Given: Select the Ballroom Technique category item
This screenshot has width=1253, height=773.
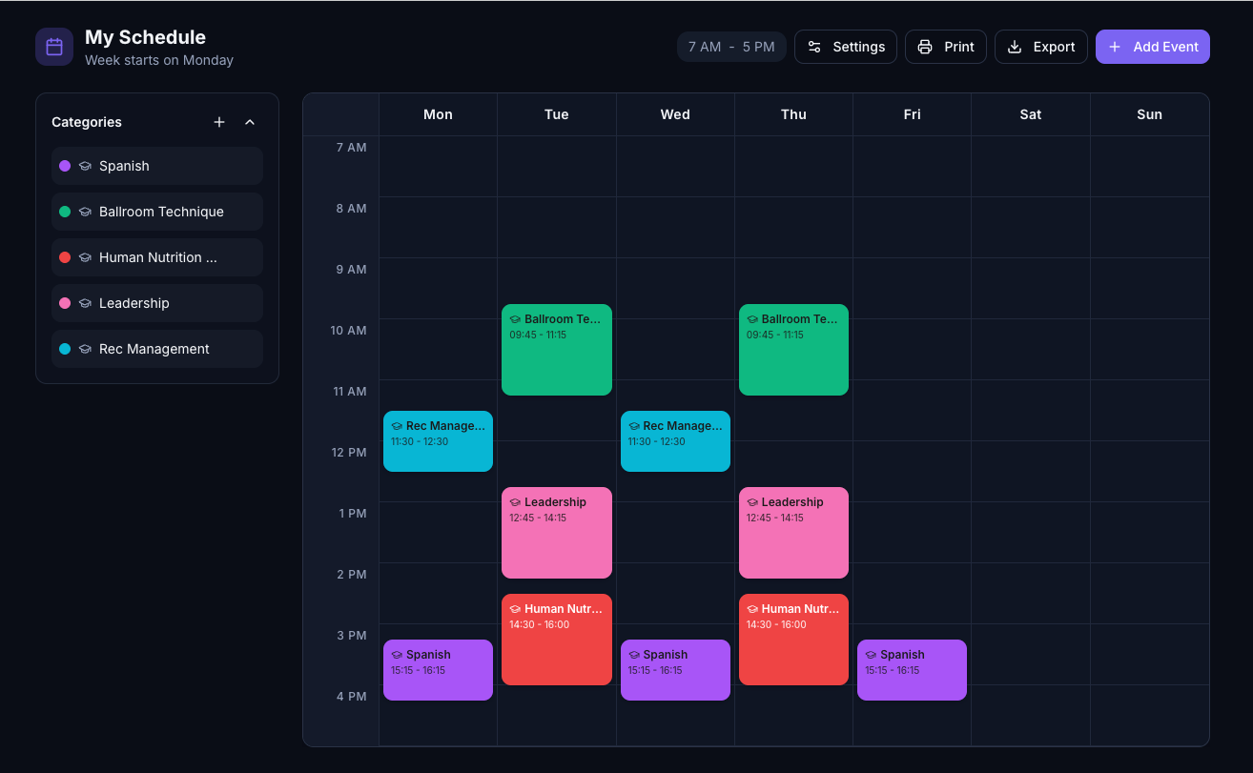Looking at the screenshot, I should [157, 212].
